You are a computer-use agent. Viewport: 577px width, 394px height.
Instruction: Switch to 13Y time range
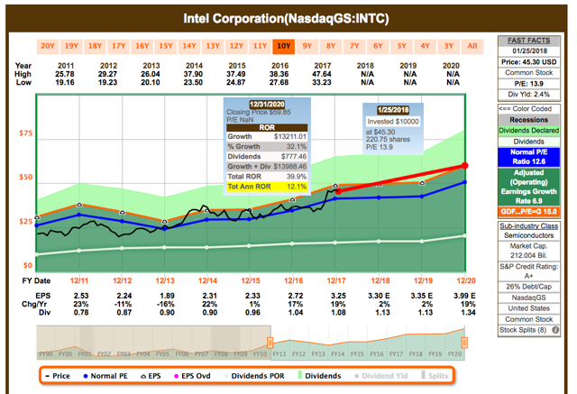click(213, 46)
